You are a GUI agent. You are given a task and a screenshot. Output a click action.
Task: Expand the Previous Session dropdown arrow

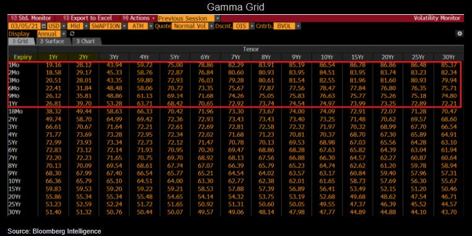pos(217,19)
